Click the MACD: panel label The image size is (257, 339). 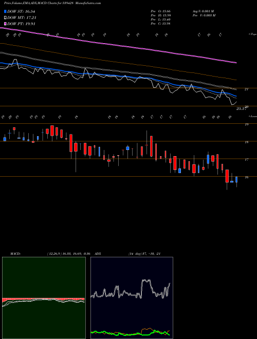point(15,254)
